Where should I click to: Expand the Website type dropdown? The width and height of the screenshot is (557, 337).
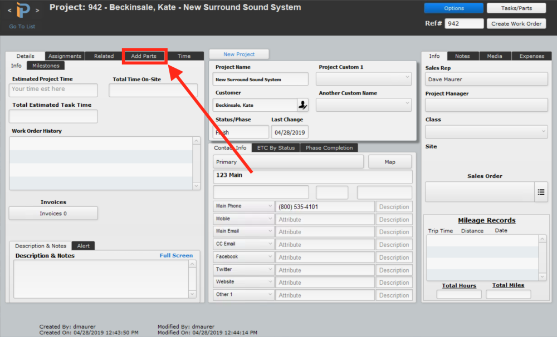[x=244, y=283]
